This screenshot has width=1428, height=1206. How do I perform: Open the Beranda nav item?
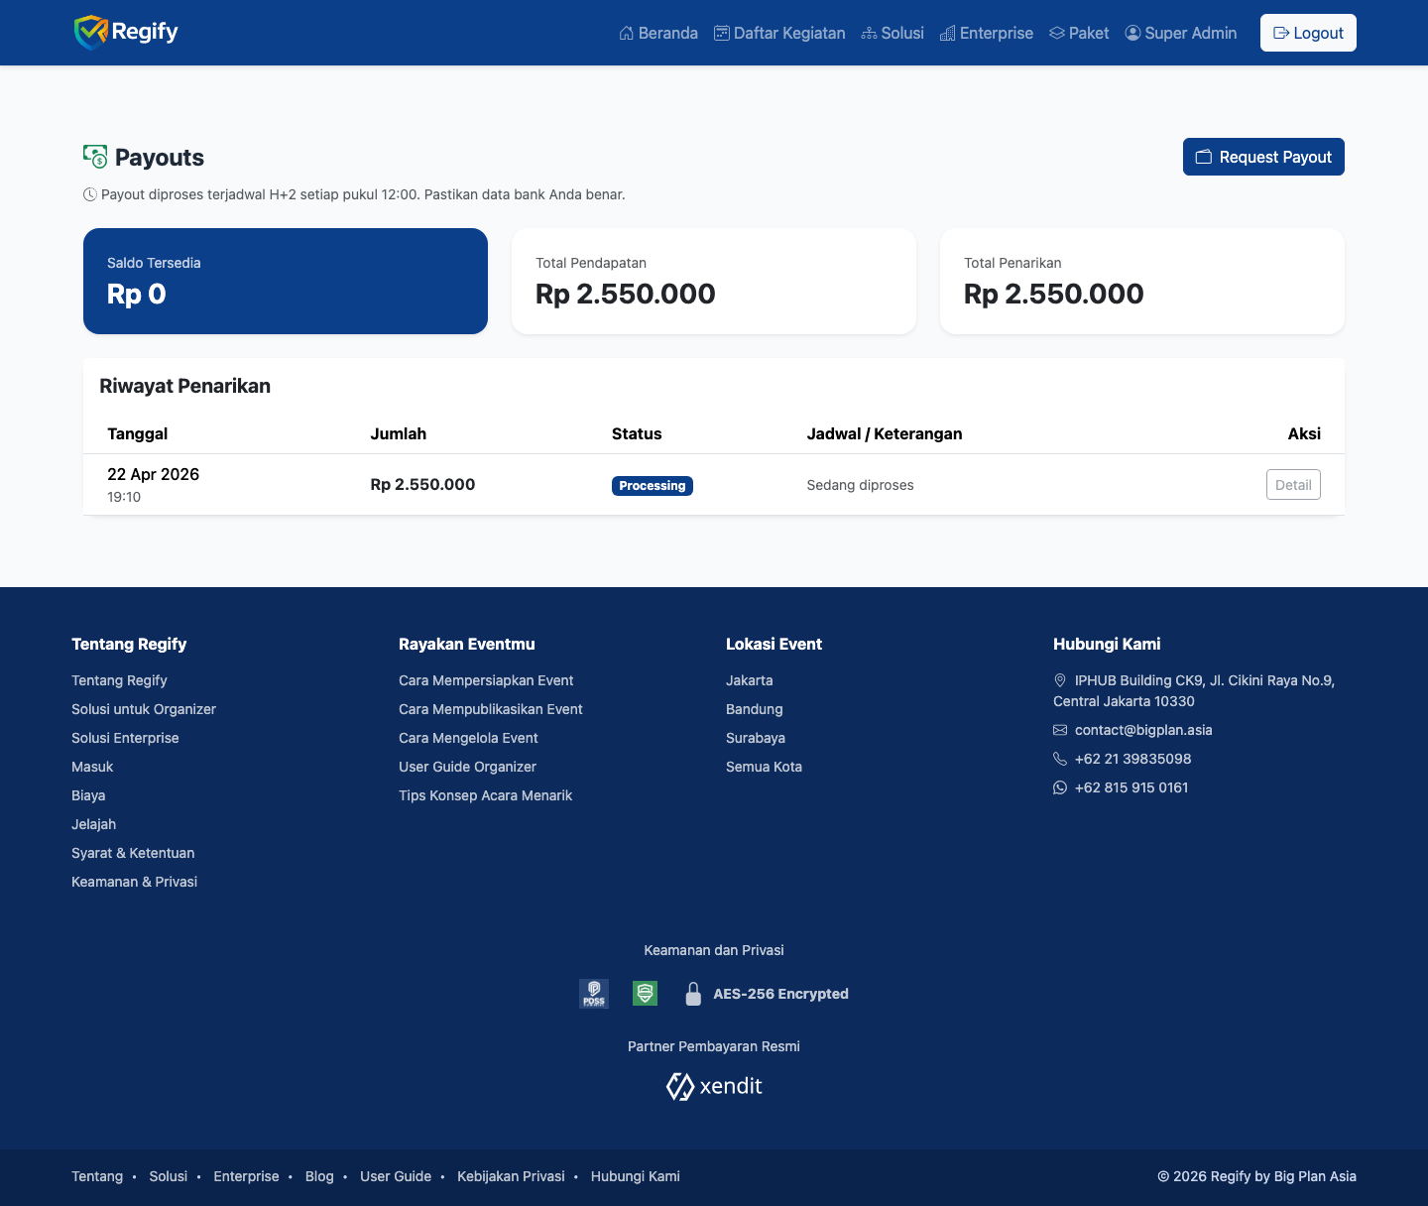658,33
